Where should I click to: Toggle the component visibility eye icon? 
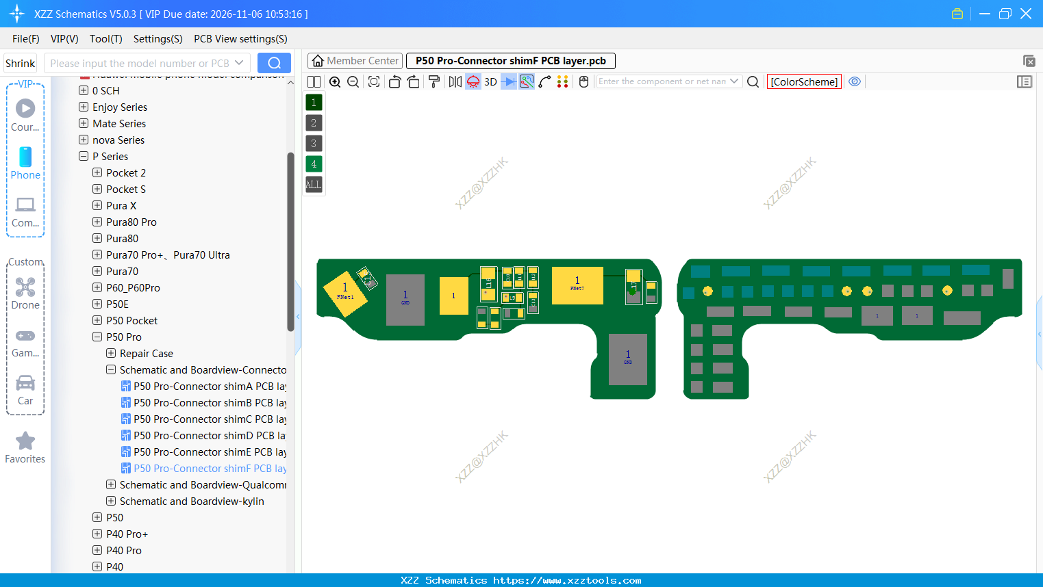click(x=855, y=81)
